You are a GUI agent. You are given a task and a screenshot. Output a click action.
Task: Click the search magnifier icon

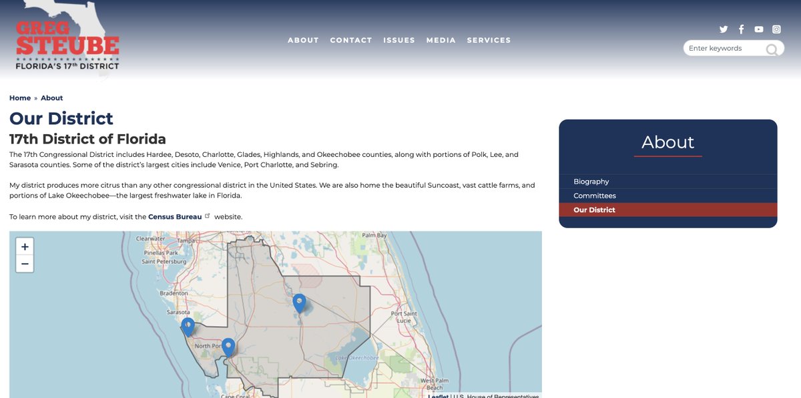(x=772, y=49)
